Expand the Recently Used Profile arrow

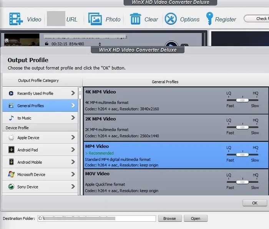click(x=73, y=93)
